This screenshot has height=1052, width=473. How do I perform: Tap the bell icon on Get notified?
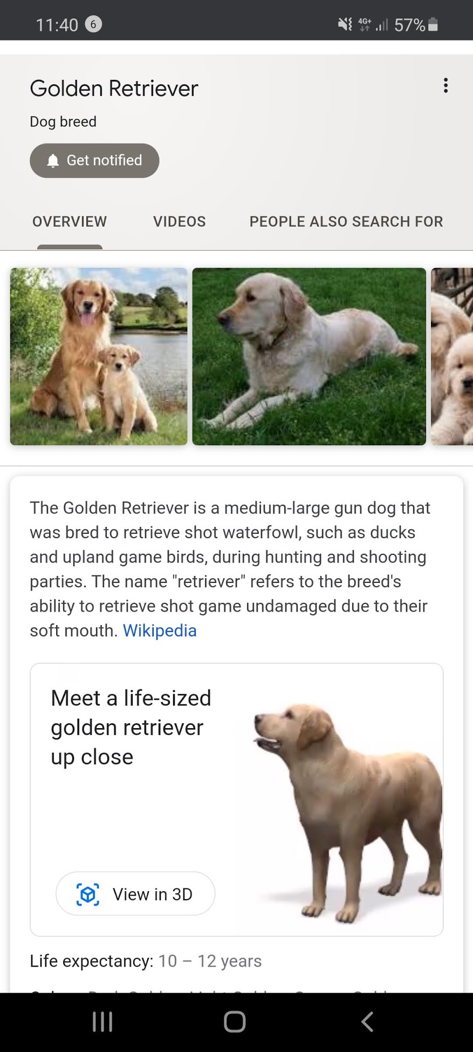53,161
